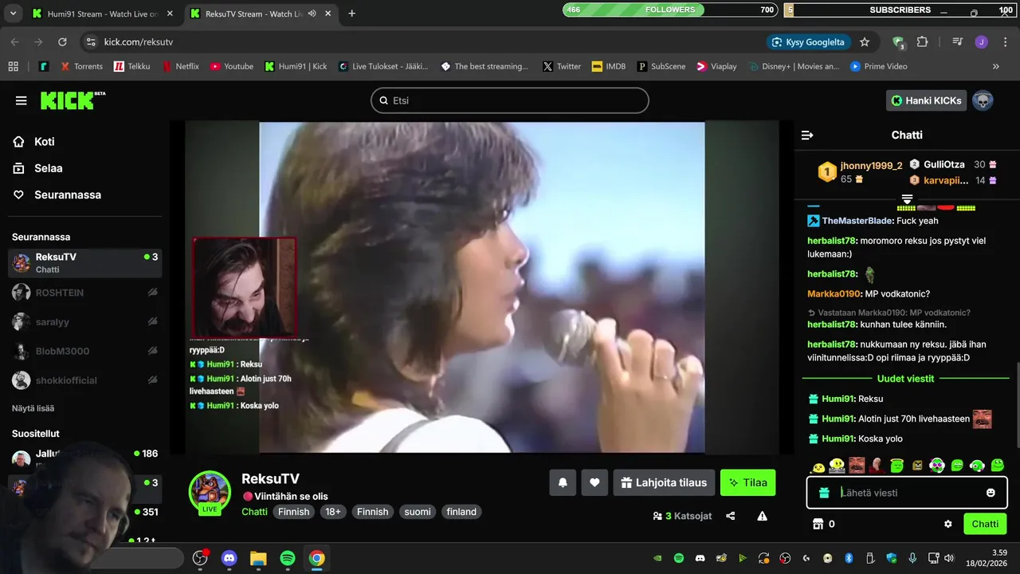
Task: Click the volume icon in system tray
Action: tap(948, 558)
